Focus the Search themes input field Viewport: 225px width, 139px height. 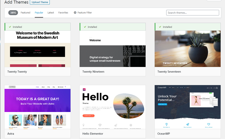pyautogui.click(x=193, y=13)
